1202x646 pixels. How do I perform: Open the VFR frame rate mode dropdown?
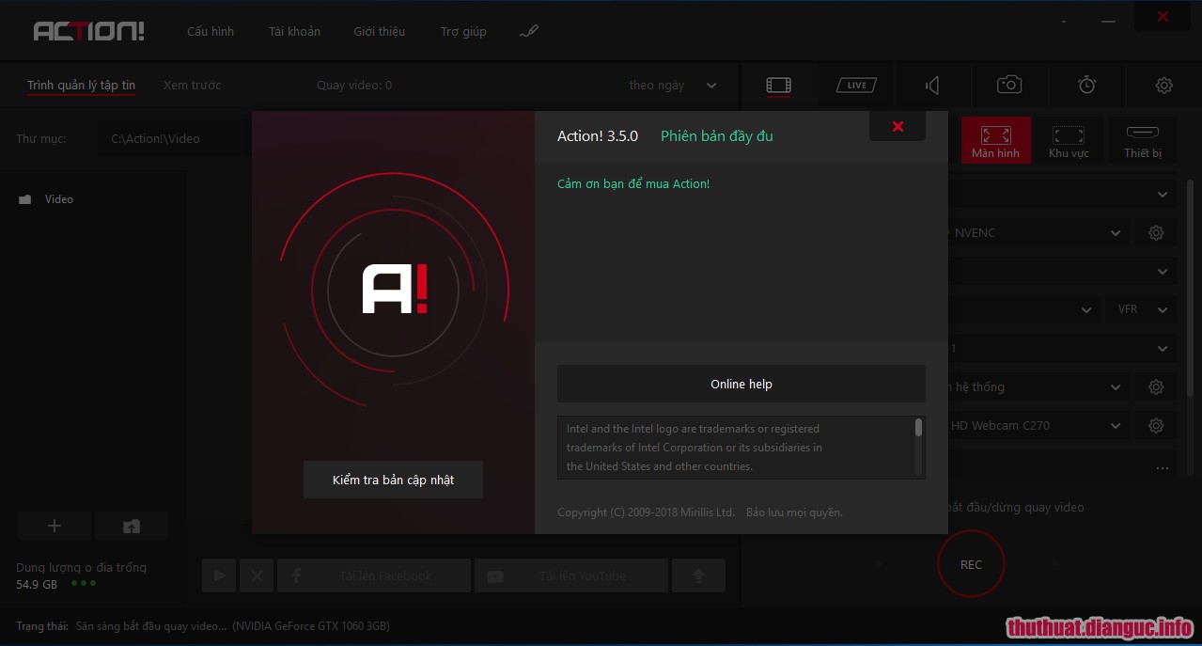click(x=1142, y=309)
